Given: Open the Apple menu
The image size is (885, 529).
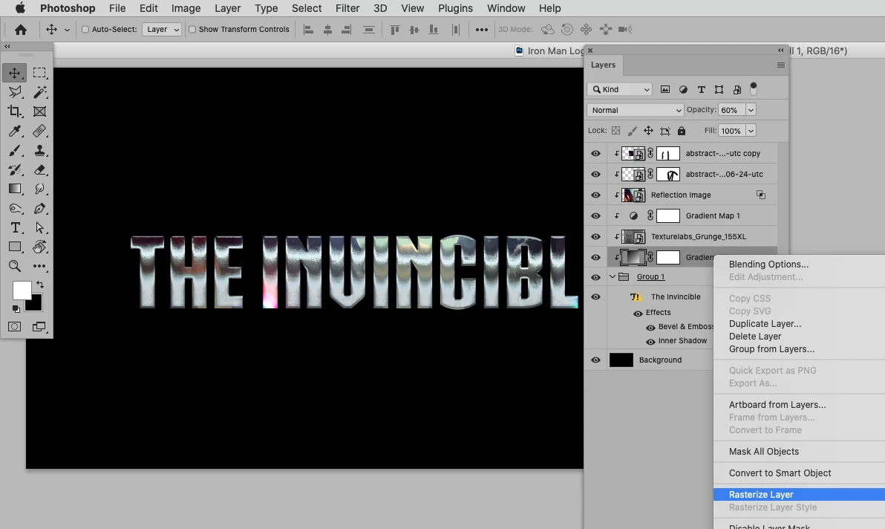Looking at the screenshot, I should (x=20, y=8).
